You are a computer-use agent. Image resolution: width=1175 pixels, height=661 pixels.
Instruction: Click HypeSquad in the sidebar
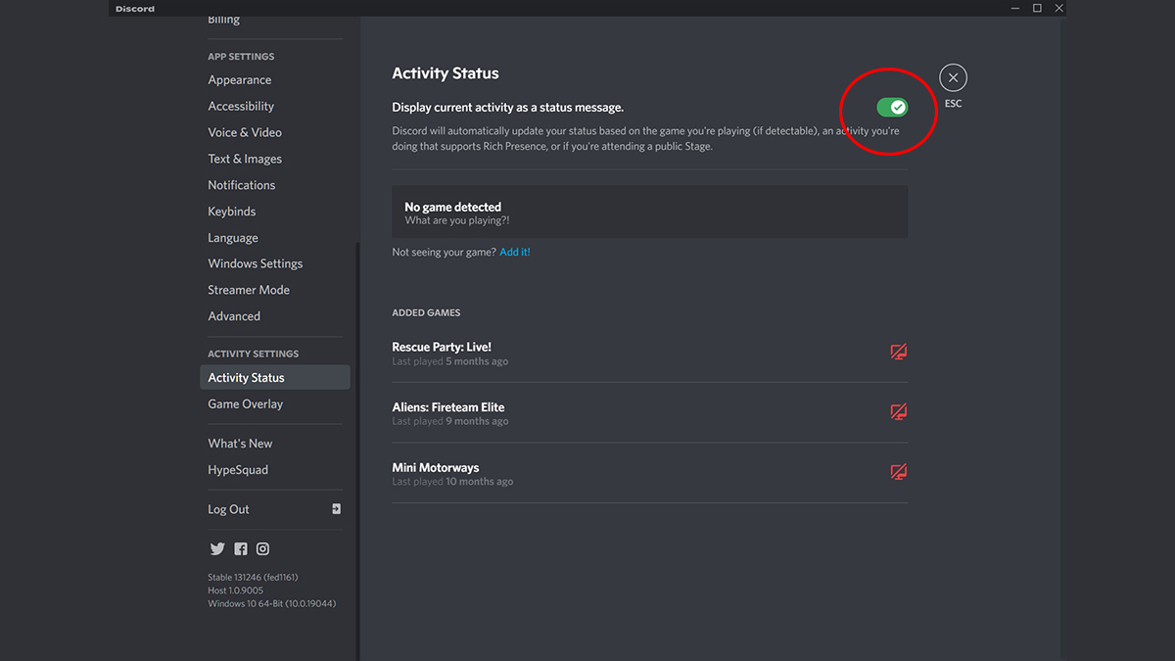pyautogui.click(x=238, y=470)
